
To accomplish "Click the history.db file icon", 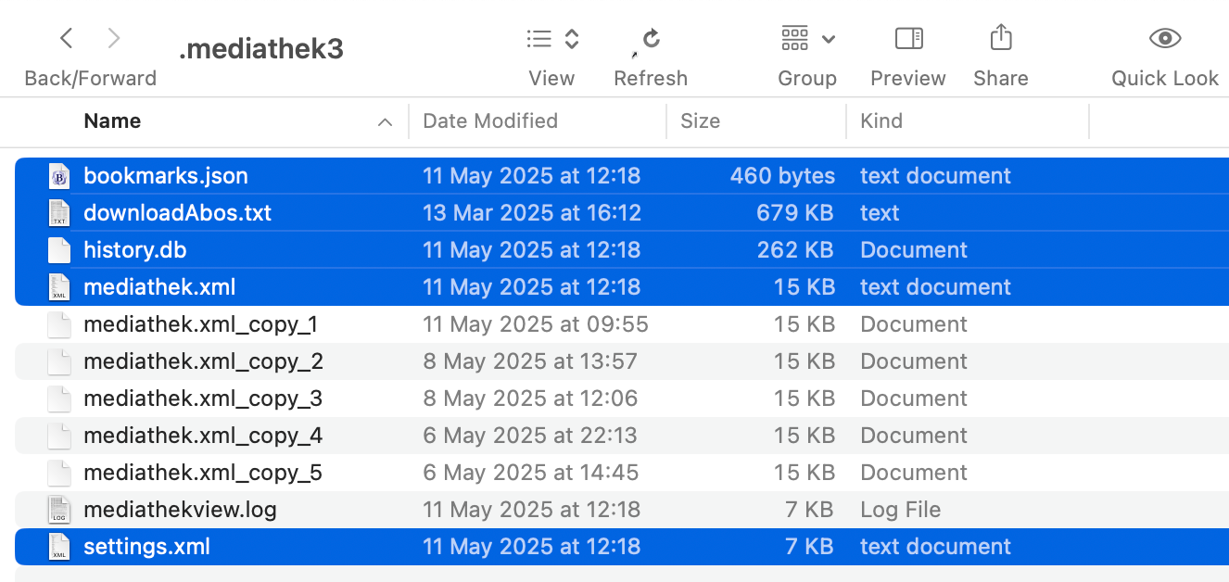I will (59, 250).
